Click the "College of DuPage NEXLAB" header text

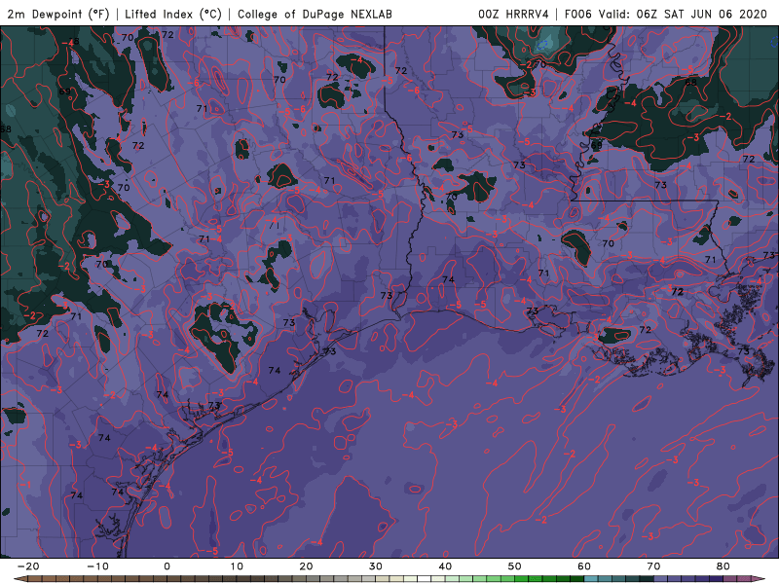pos(315,15)
